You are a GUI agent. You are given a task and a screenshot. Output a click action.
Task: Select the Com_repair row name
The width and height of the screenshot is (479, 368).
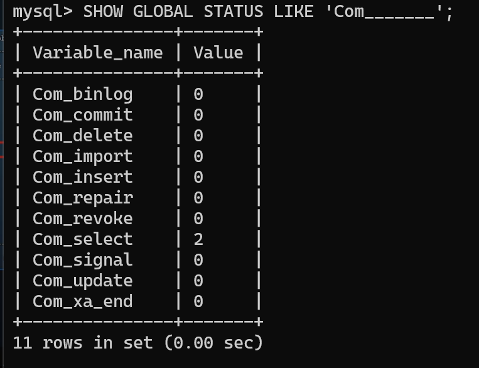(x=83, y=198)
